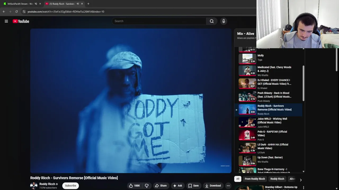The height and width of the screenshot is (190, 339).
Task: Share the Survivors Remorse video
Action: (161, 186)
